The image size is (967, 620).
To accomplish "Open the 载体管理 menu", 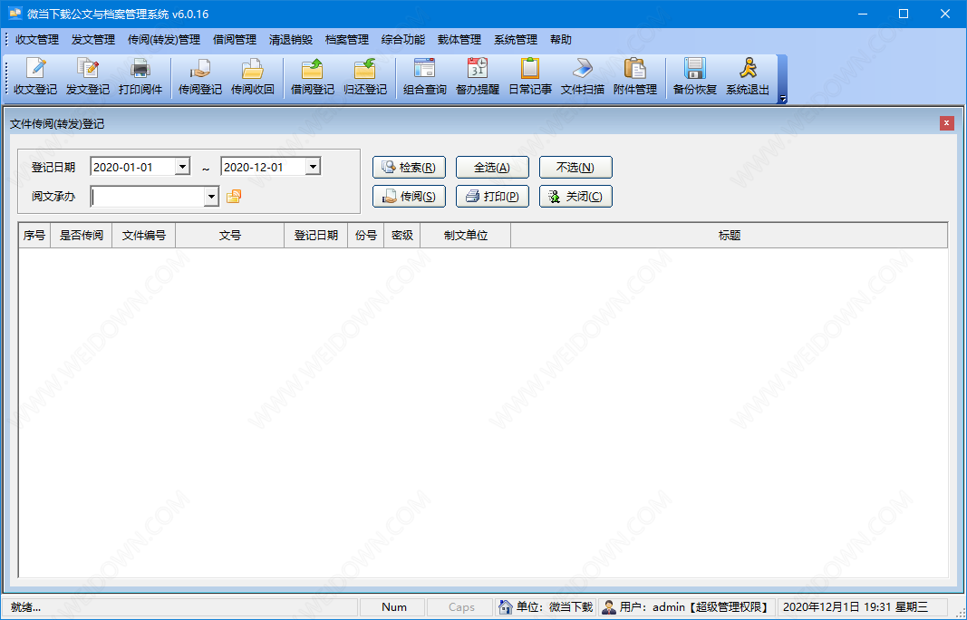I will coord(459,40).
